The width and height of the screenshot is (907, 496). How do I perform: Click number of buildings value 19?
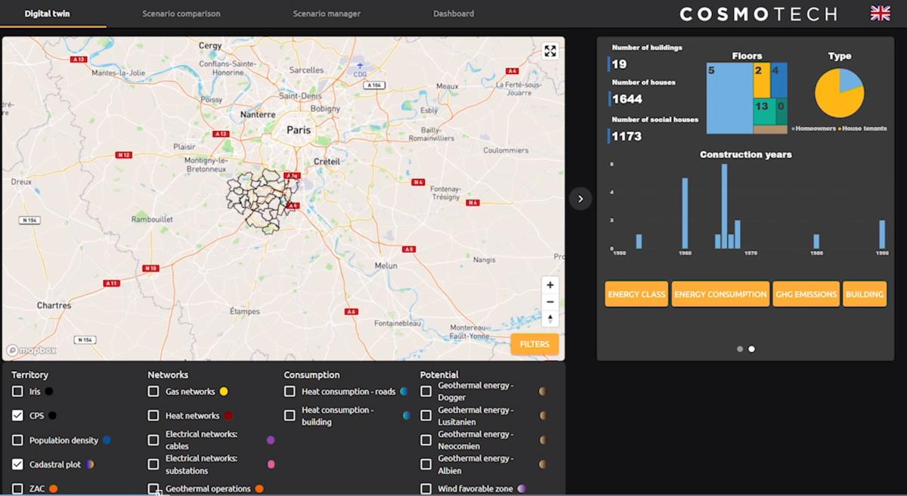tap(619, 64)
